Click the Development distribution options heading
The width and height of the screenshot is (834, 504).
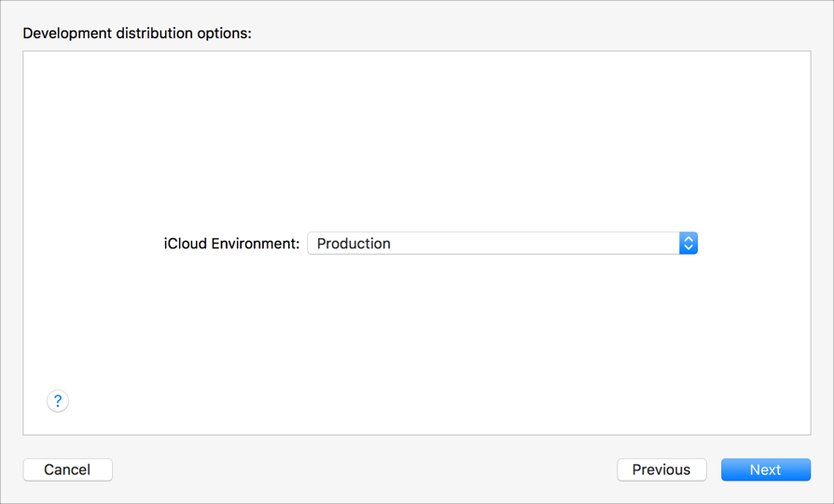tap(137, 34)
